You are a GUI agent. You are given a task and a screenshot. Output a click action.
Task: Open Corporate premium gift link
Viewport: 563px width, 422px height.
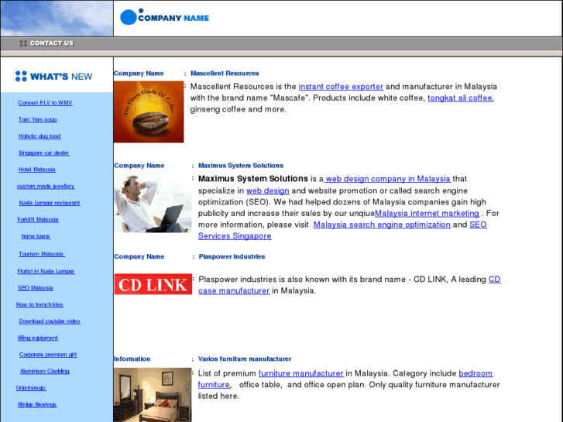click(x=48, y=355)
